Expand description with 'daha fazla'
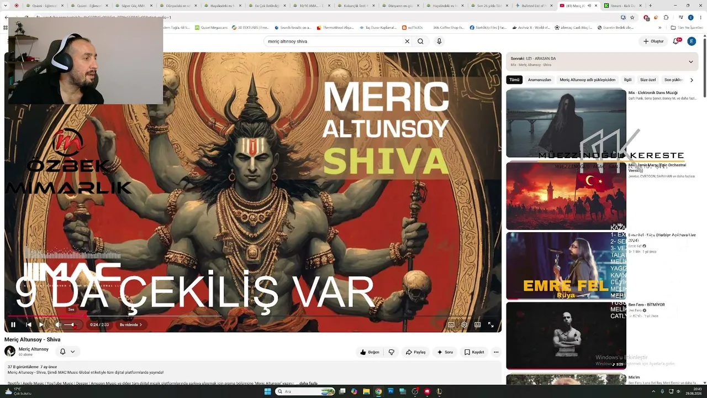This screenshot has width=707, height=398. (x=308, y=383)
